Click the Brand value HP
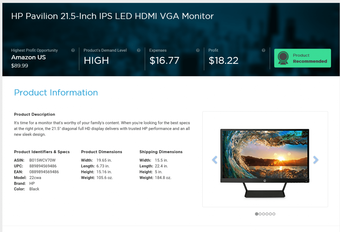The image size is (340, 232). pos(32,183)
